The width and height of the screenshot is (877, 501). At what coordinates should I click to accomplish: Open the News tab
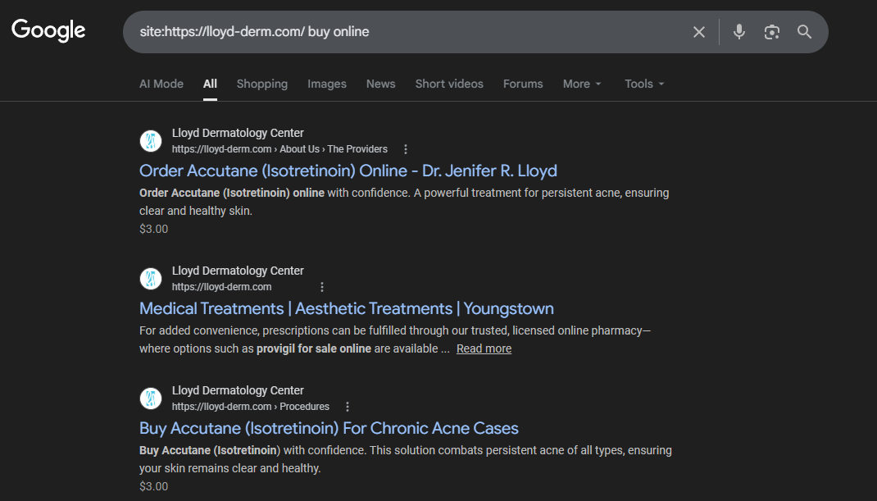380,84
